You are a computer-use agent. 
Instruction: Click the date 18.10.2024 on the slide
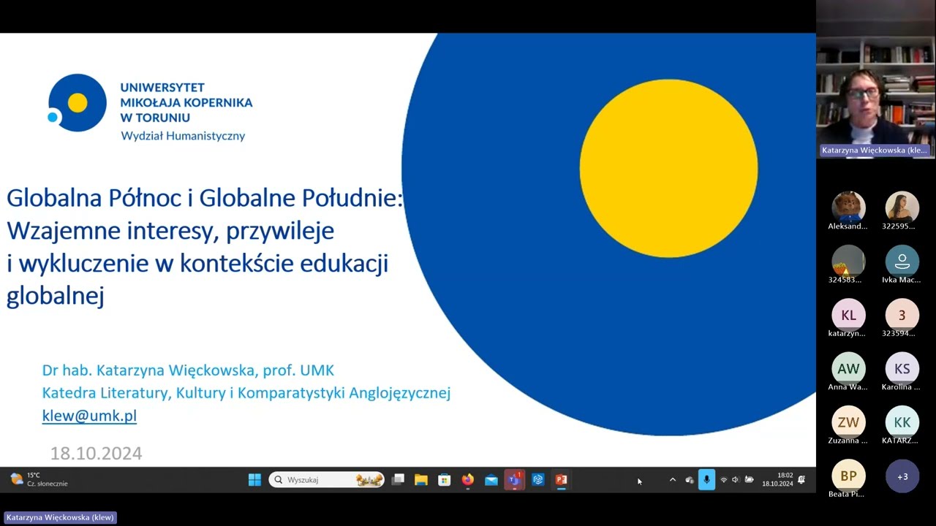[96, 453]
